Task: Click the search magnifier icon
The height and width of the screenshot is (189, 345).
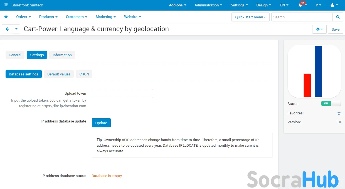Action: [x=338, y=17]
